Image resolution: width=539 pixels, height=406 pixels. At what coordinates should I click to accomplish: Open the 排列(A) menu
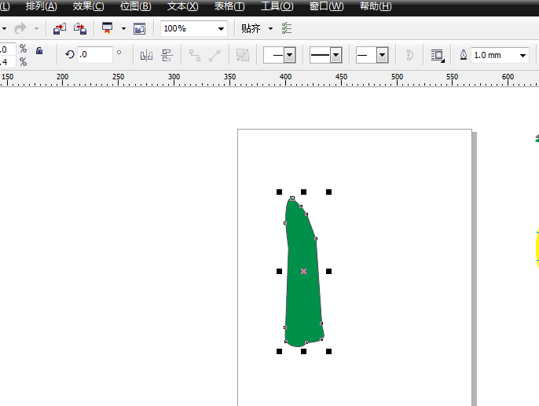point(41,6)
